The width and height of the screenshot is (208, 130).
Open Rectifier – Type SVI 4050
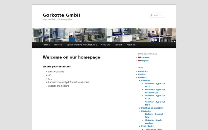155,103
